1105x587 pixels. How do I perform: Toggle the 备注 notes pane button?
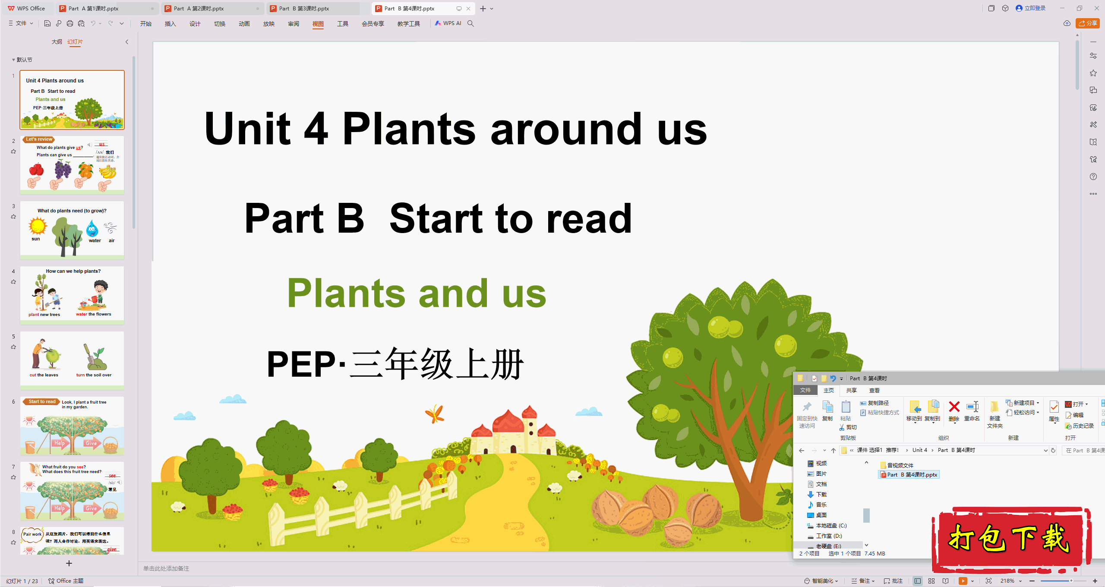pyautogui.click(x=863, y=581)
